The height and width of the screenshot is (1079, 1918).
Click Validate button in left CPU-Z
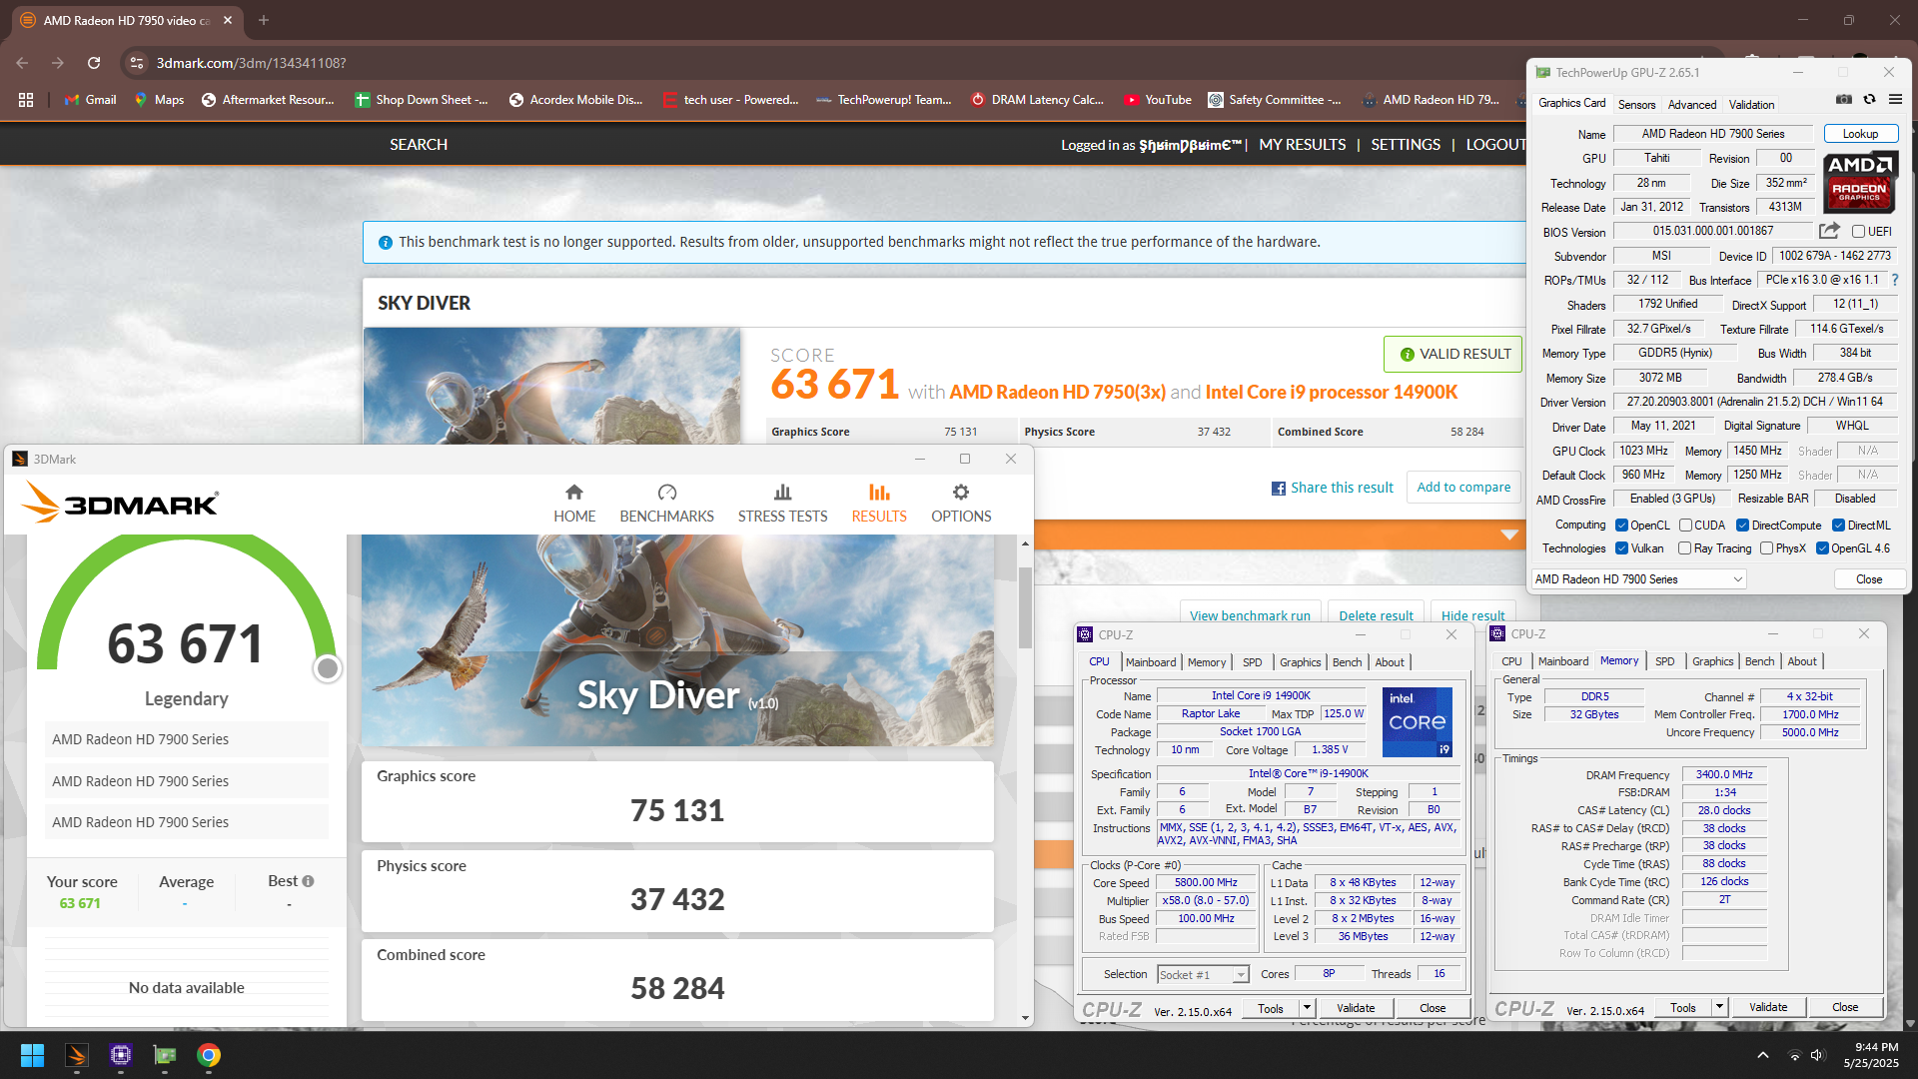[1356, 1008]
